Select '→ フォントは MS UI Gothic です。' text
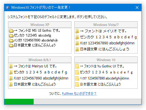The height and width of the screenshot is (110, 146). pyautogui.click(x=37, y=31)
